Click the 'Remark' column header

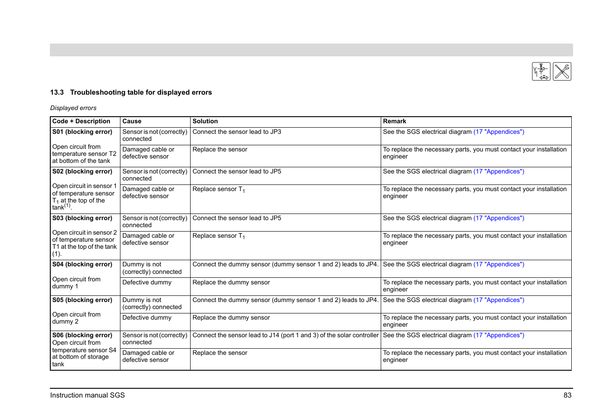click(394, 121)
